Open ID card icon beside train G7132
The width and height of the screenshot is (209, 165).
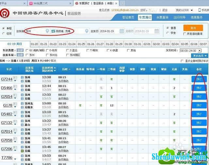coord(15,121)
